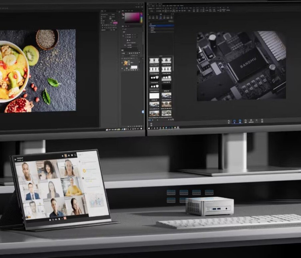The image size is (301, 258).
Task: Select the man in blue suit video tile
Action: point(32,191)
